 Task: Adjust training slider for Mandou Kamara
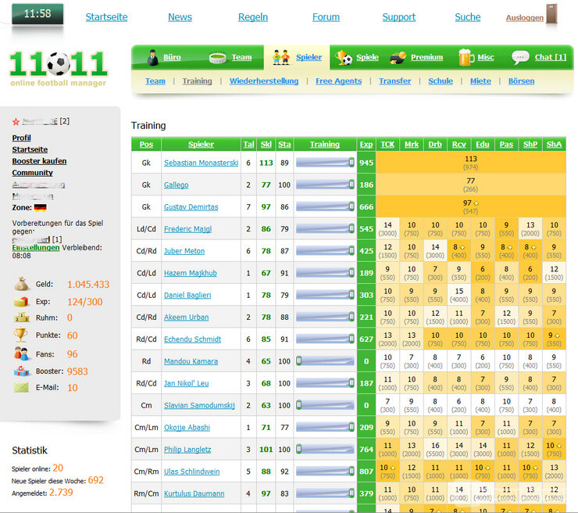click(299, 361)
